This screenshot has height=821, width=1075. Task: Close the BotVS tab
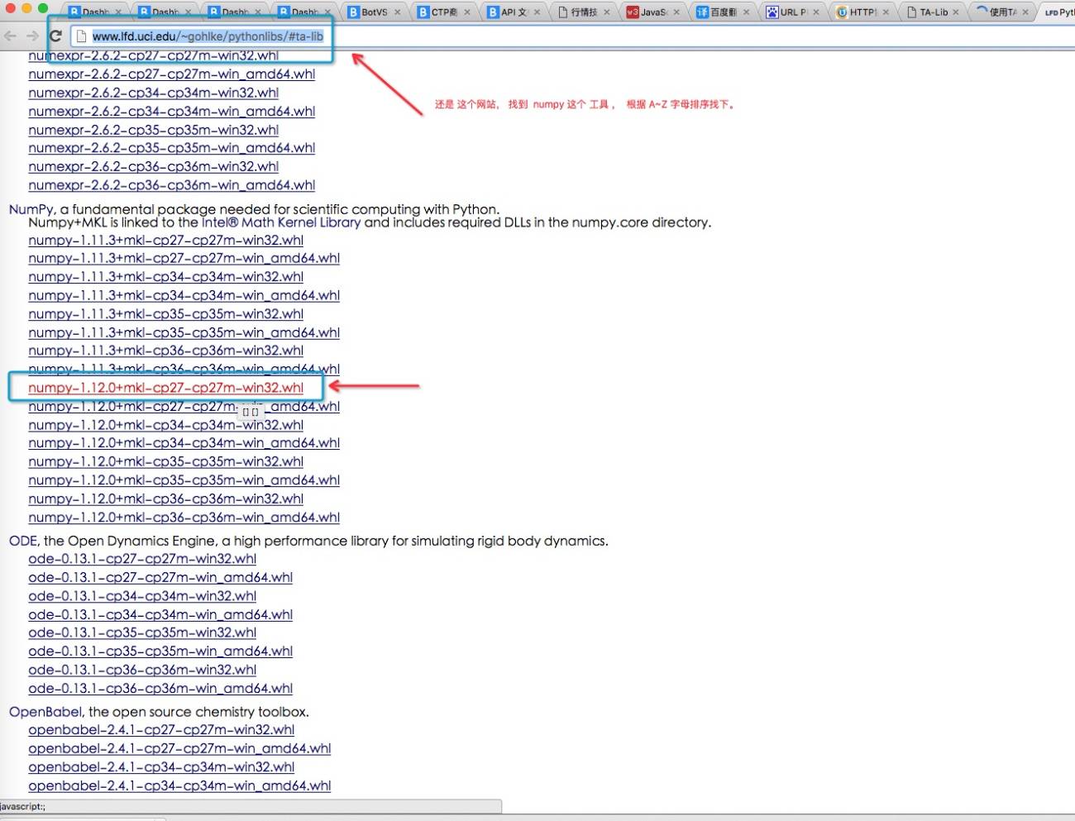tap(398, 12)
